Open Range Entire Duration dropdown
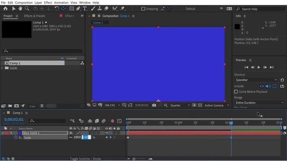This screenshot has width=287, height=161. 259,102
